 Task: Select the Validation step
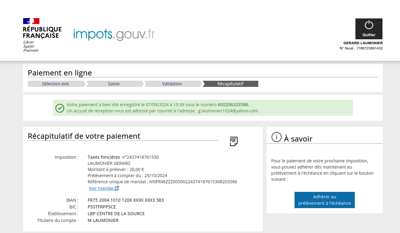(172, 84)
